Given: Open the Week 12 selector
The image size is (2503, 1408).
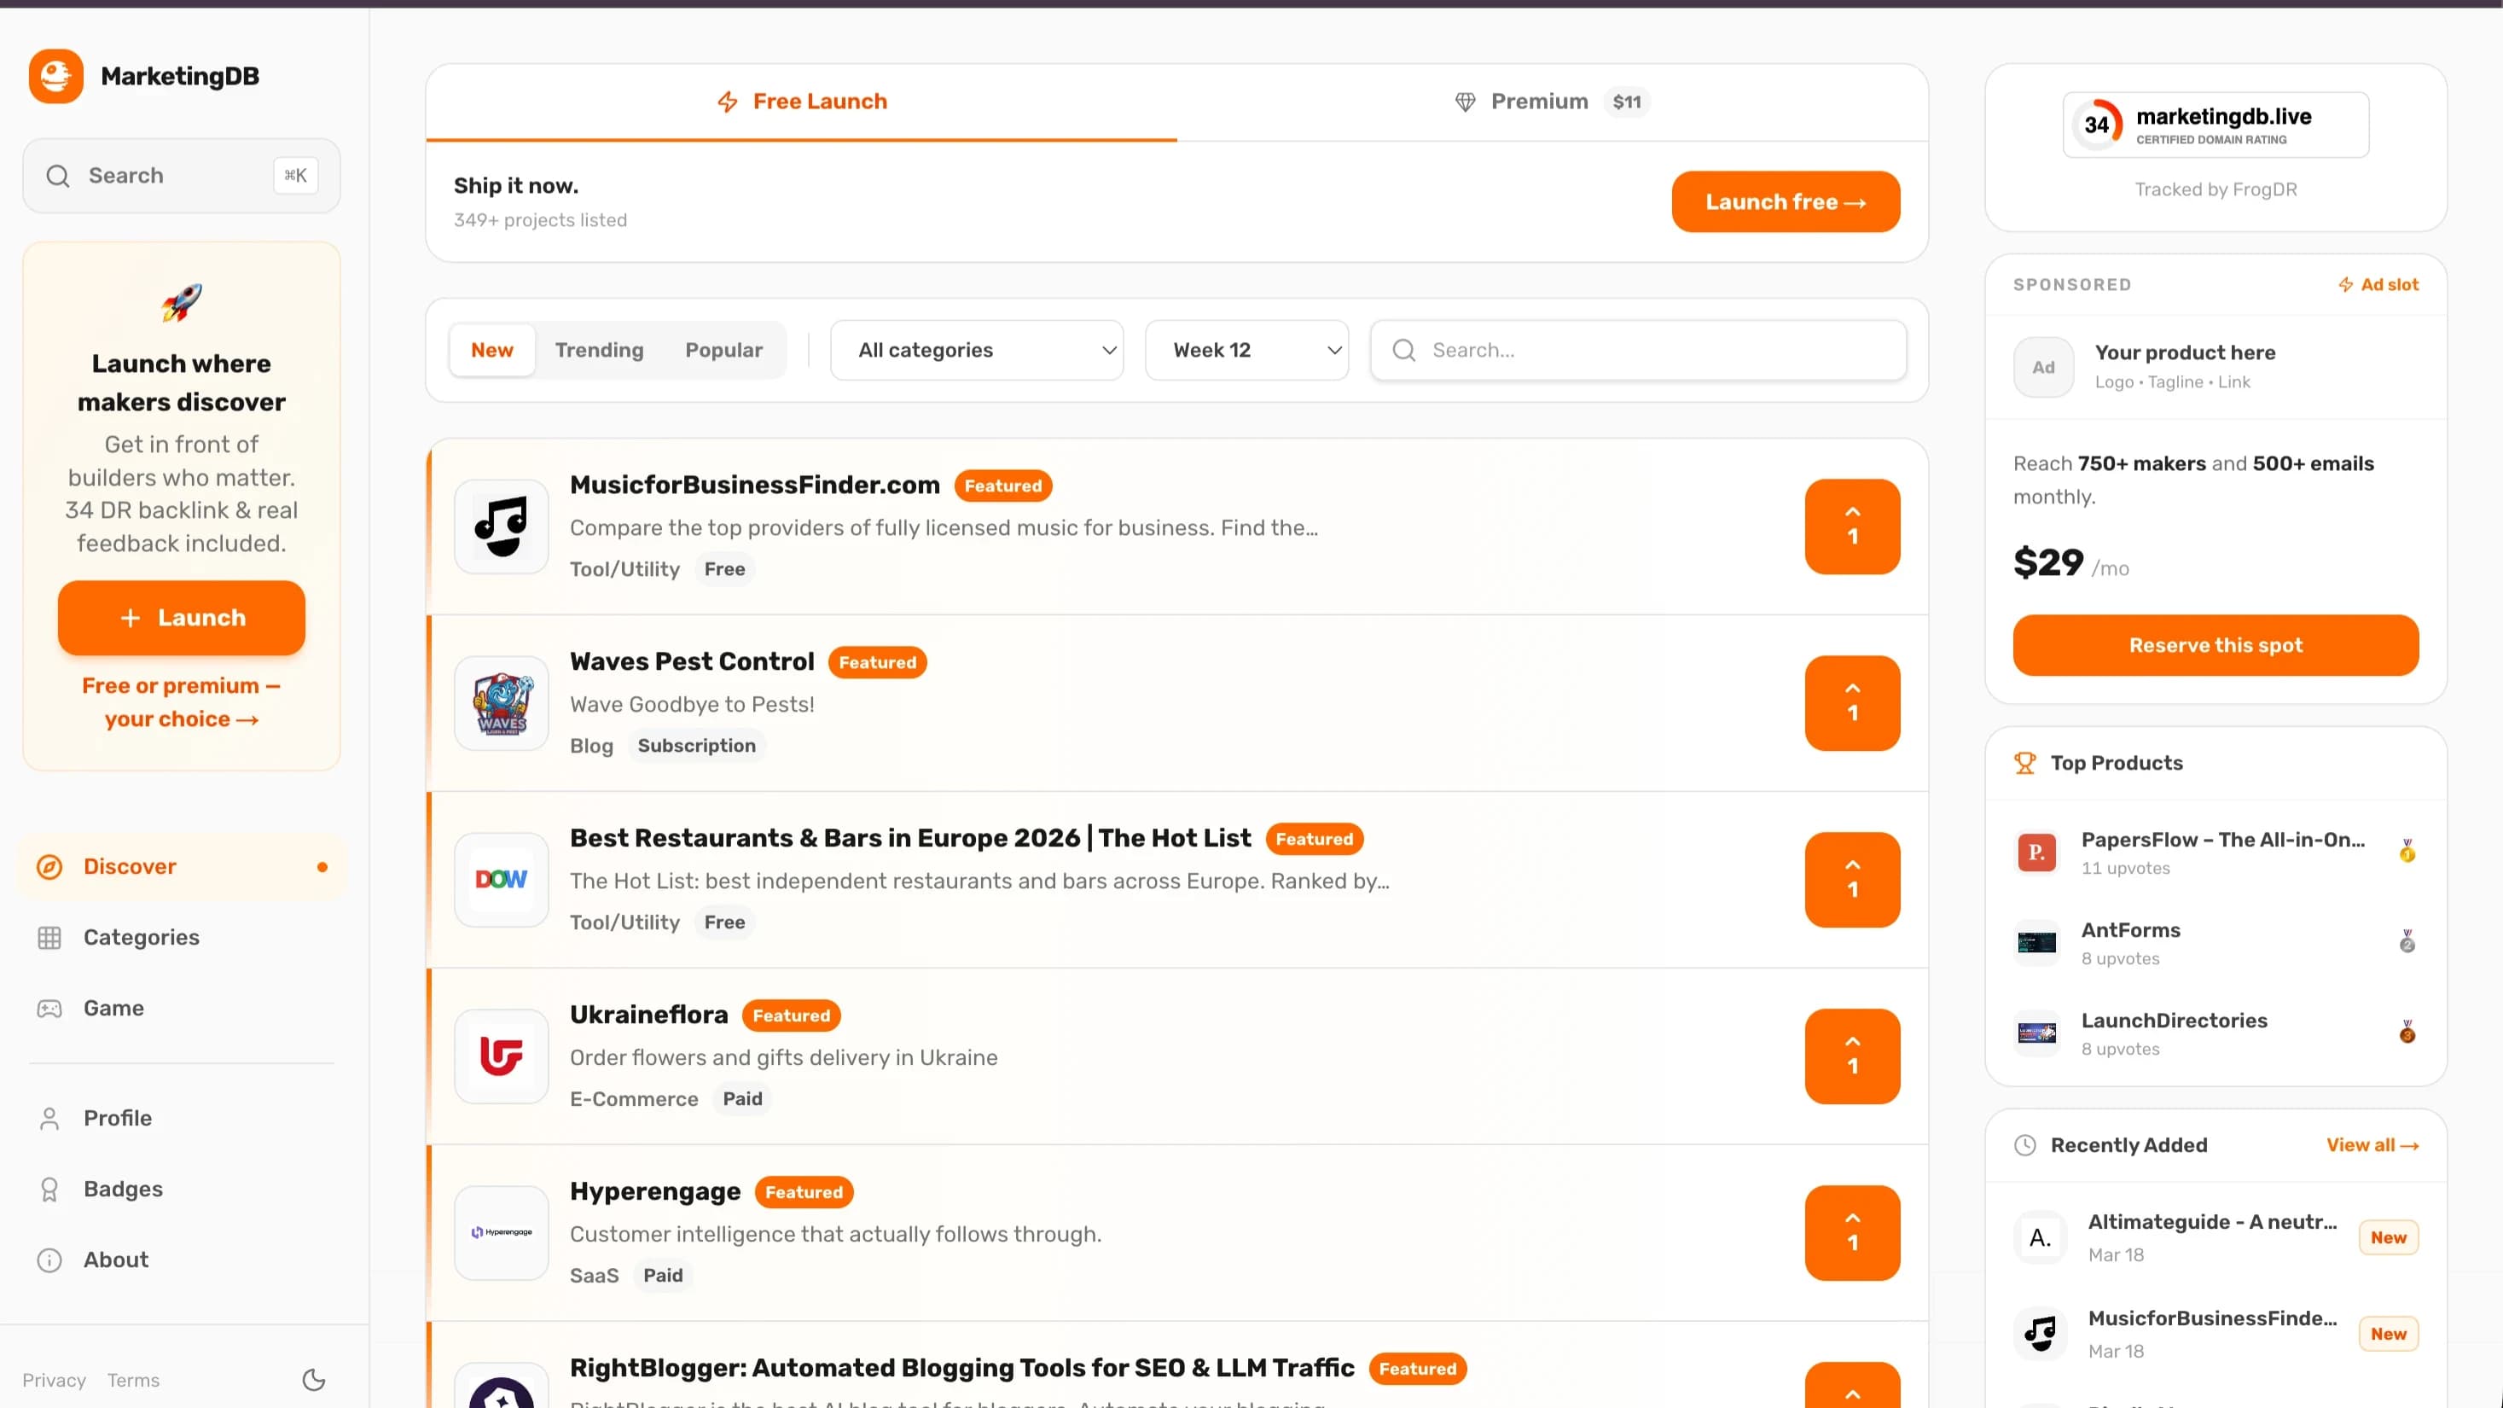Looking at the screenshot, I should [x=1246, y=350].
